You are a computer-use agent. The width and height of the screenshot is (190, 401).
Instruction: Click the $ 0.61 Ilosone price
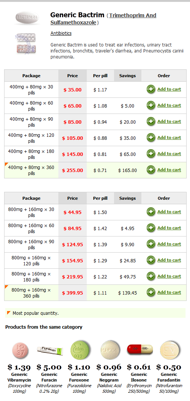[x=139, y=367]
